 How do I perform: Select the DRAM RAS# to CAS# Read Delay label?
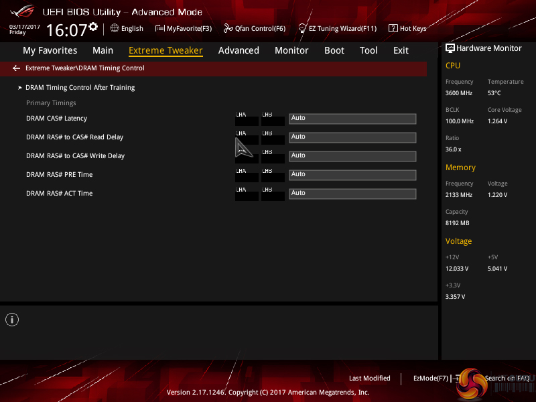[74, 137]
